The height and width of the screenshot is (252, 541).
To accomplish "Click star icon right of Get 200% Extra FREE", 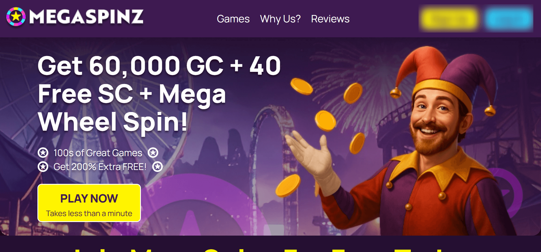I will click(x=158, y=167).
